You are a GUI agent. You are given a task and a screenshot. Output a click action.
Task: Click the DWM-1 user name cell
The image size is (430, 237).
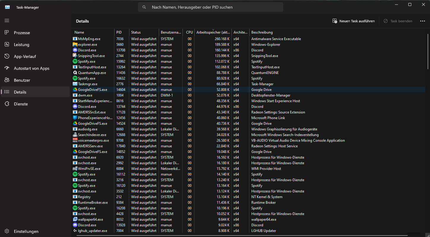(x=167, y=95)
